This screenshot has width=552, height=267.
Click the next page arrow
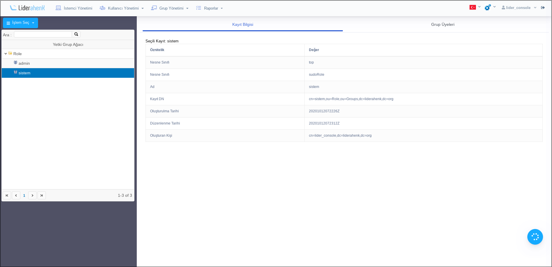[x=32, y=195]
